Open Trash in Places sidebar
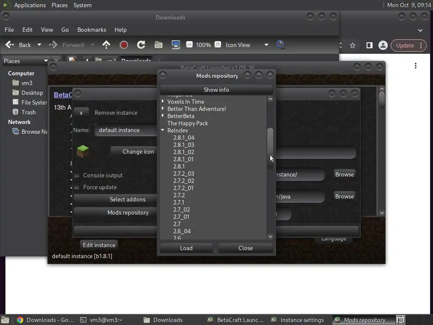This screenshot has height=325, width=433. [x=24, y=112]
